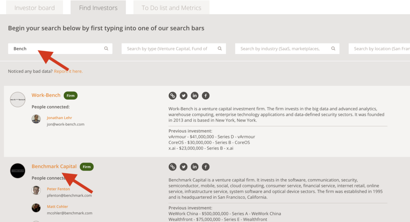Open Benchmark Capital's Facebook icon
Screen dimensions: 410x222
(206, 167)
